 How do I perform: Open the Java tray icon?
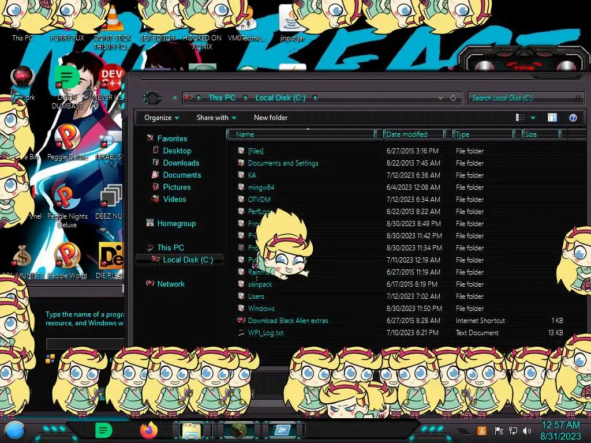click(481, 431)
